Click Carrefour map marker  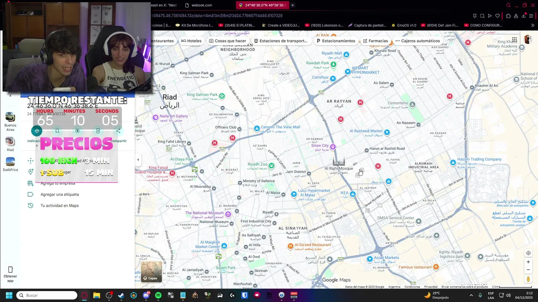[x=333, y=78]
